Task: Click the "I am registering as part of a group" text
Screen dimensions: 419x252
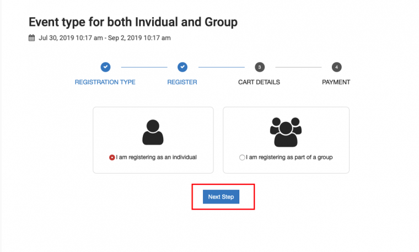Action: (289, 157)
